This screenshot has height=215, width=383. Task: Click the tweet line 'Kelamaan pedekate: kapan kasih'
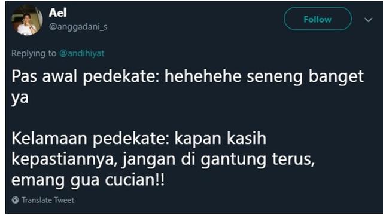[x=139, y=139]
